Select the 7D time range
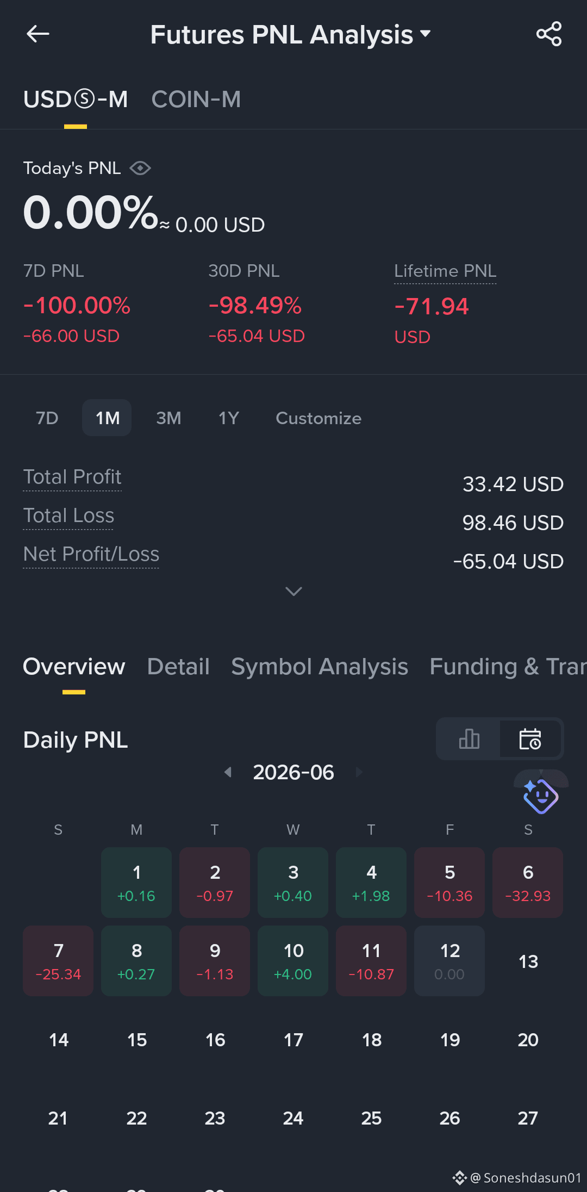 [47, 418]
